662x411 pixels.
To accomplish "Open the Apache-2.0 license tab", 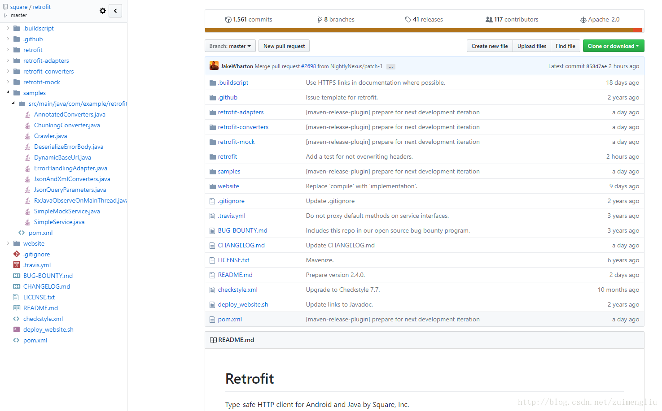I will 600,20.
